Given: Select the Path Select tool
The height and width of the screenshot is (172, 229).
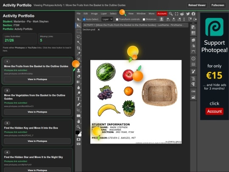Looking at the screenshot, I should click(78, 110).
